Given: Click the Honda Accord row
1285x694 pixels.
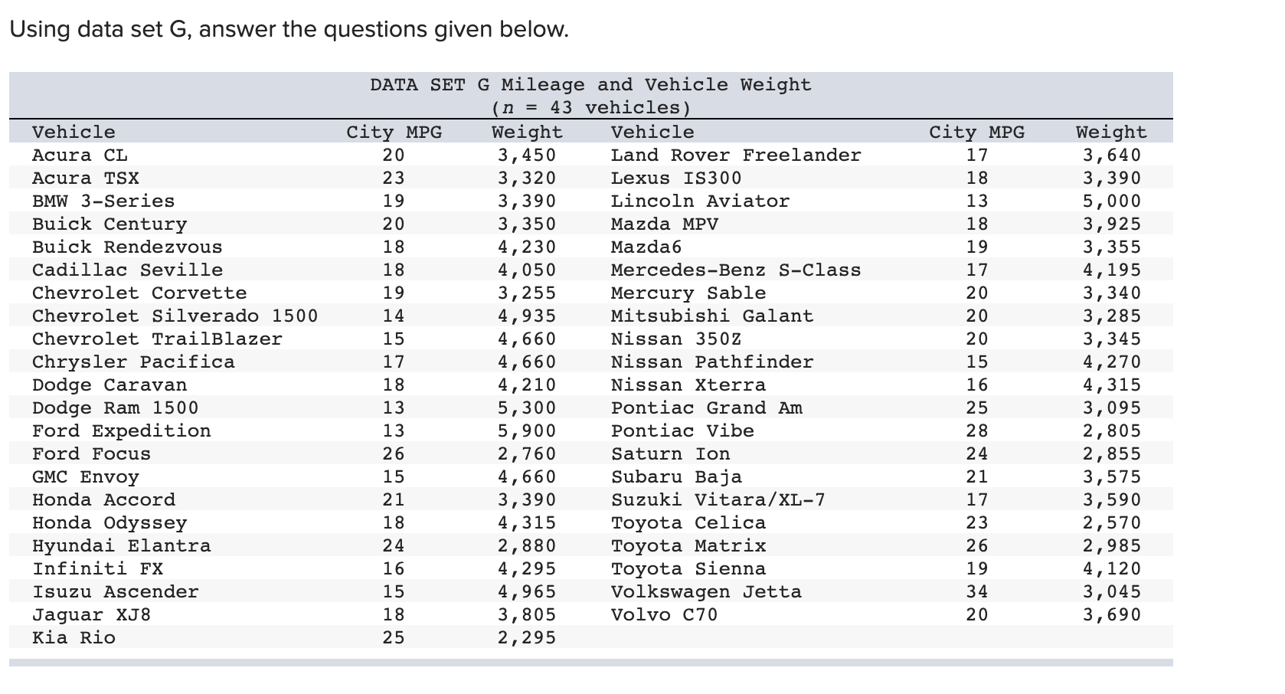Looking at the screenshot, I should click(x=103, y=499).
